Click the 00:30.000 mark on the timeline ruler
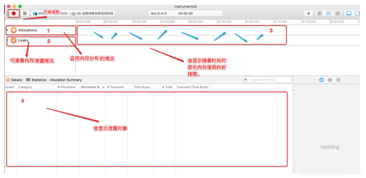 167,22
